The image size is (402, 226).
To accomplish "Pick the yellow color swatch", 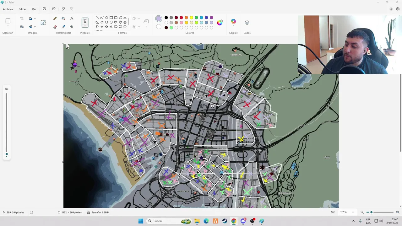I will coord(191,18).
